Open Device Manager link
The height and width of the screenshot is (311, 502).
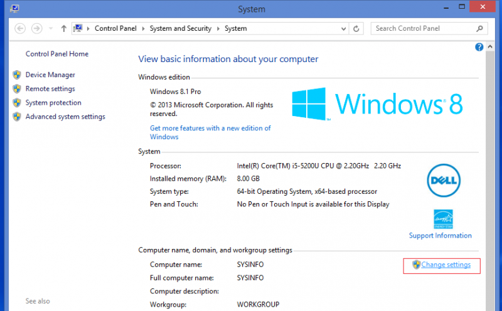click(50, 75)
